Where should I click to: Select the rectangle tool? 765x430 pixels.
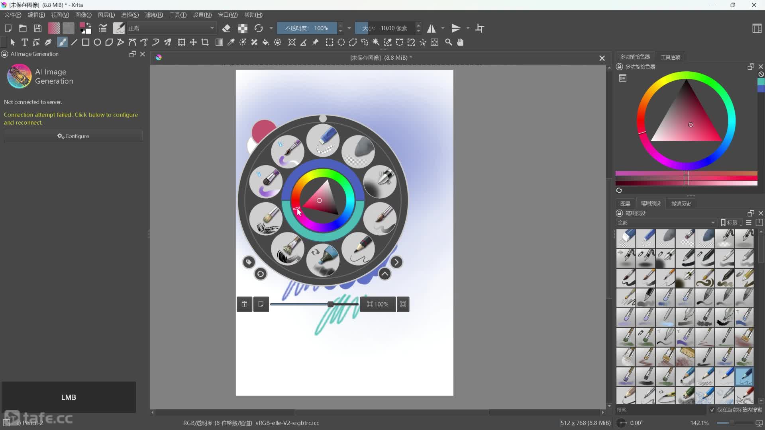[x=86, y=42]
